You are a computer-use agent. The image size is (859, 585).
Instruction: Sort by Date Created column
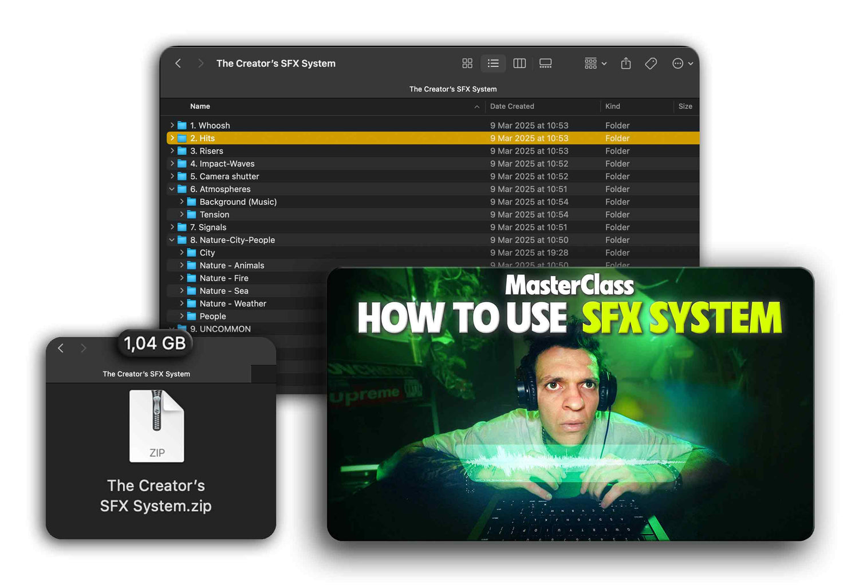[x=512, y=106]
